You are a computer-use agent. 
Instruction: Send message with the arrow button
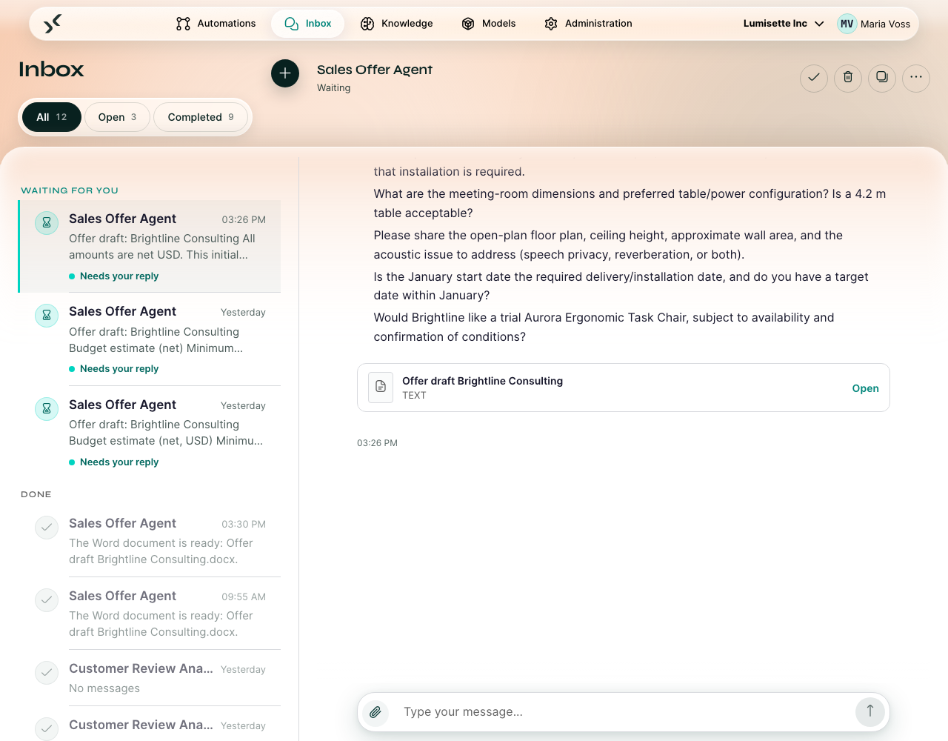pyautogui.click(x=870, y=711)
